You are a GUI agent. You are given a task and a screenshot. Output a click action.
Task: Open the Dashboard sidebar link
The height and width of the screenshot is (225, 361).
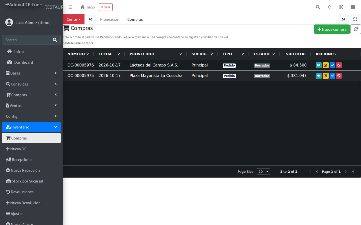[x=31, y=62]
